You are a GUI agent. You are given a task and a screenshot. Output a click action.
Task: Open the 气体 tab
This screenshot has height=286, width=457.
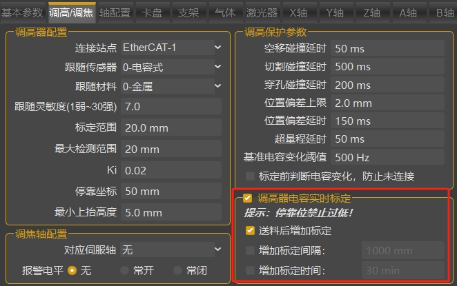click(x=225, y=12)
